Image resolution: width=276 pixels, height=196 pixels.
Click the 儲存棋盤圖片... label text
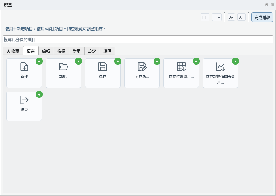point(181,77)
